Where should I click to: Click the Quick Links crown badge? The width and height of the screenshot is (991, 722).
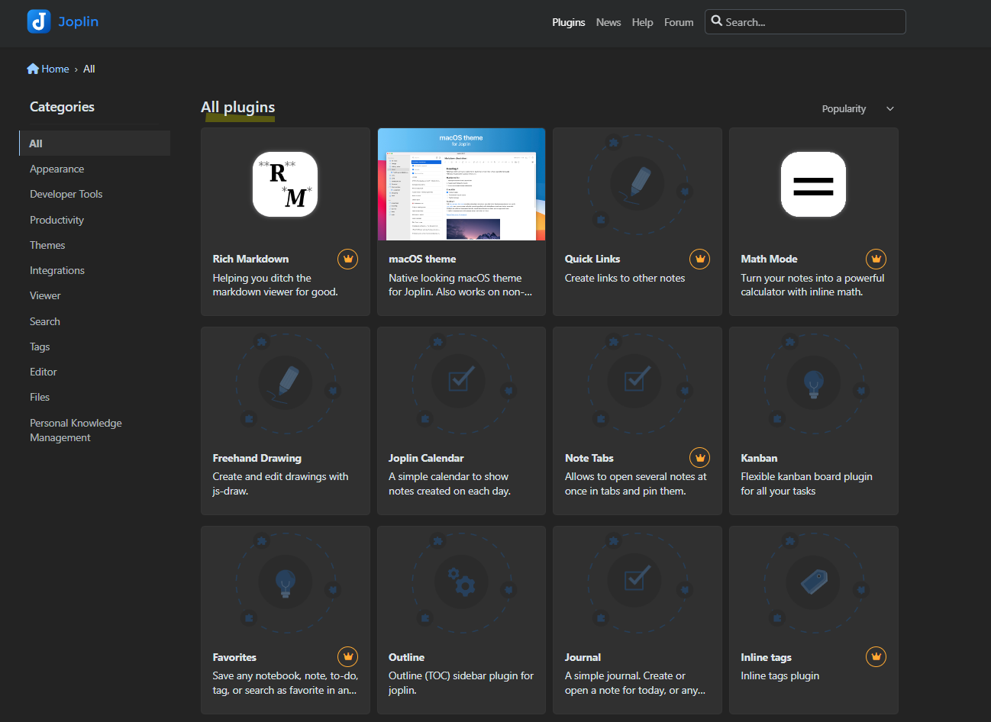click(x=700, y=259)
